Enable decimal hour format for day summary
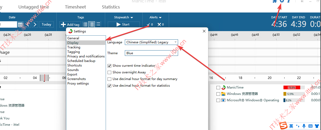 tap(109, 79)
